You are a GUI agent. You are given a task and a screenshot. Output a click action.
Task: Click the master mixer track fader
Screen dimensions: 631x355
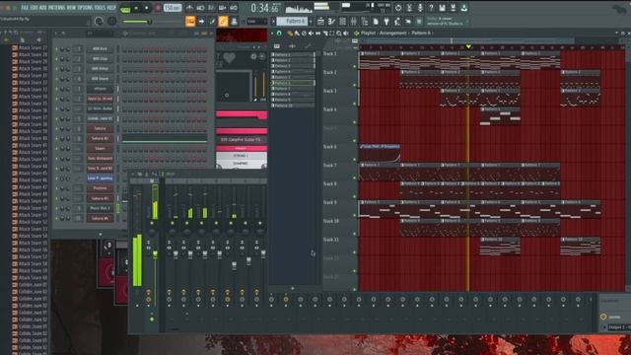click(155, 254)
